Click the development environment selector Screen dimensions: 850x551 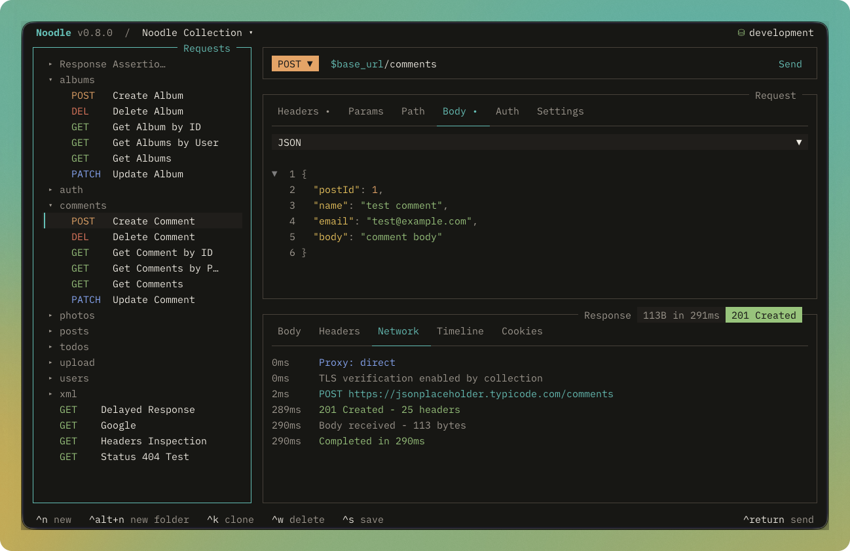775,33
